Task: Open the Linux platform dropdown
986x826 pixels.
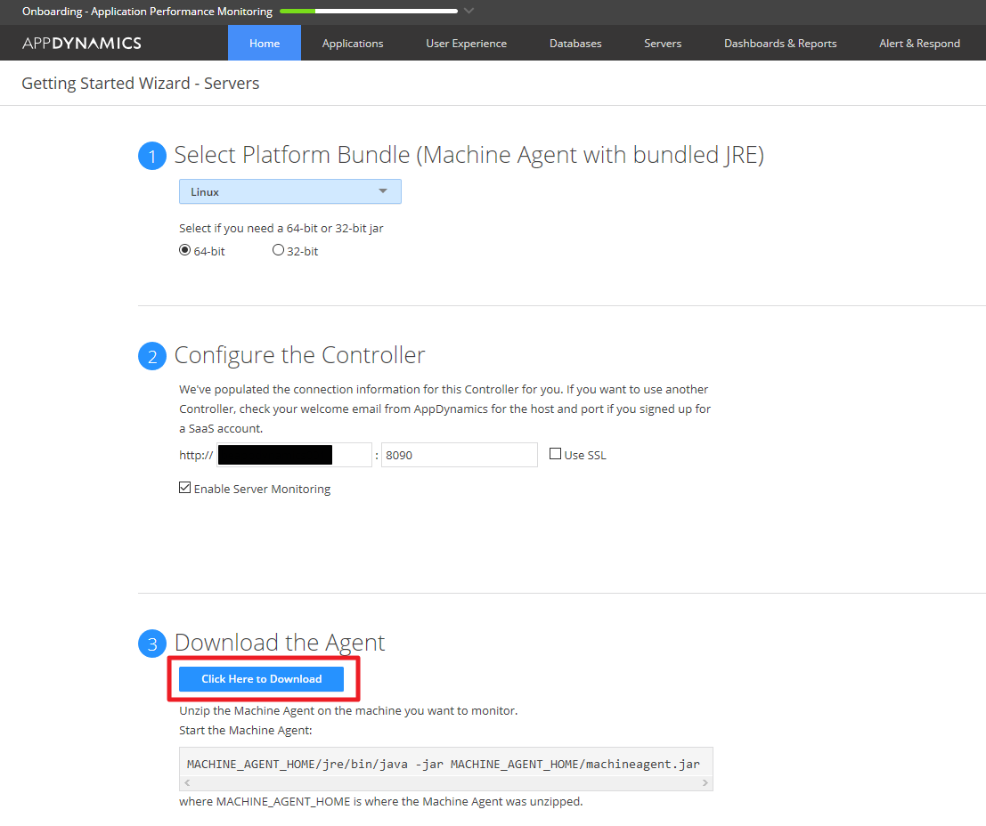Action: point(289,191)
